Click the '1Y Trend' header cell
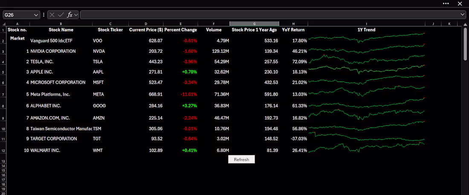469x195 pixels. click(366, 30)
